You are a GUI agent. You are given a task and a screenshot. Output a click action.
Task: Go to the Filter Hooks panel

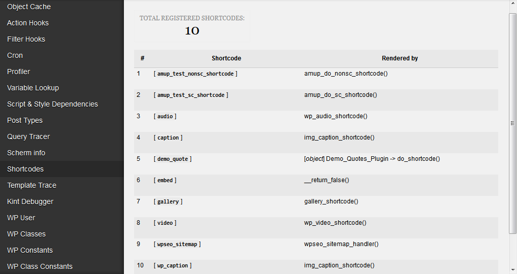[26, 39]
